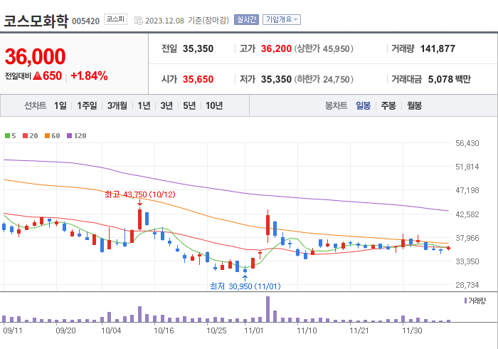Select the 5년 line chart tab
Screen dimensions: 498x349
[x=189, y=105]
